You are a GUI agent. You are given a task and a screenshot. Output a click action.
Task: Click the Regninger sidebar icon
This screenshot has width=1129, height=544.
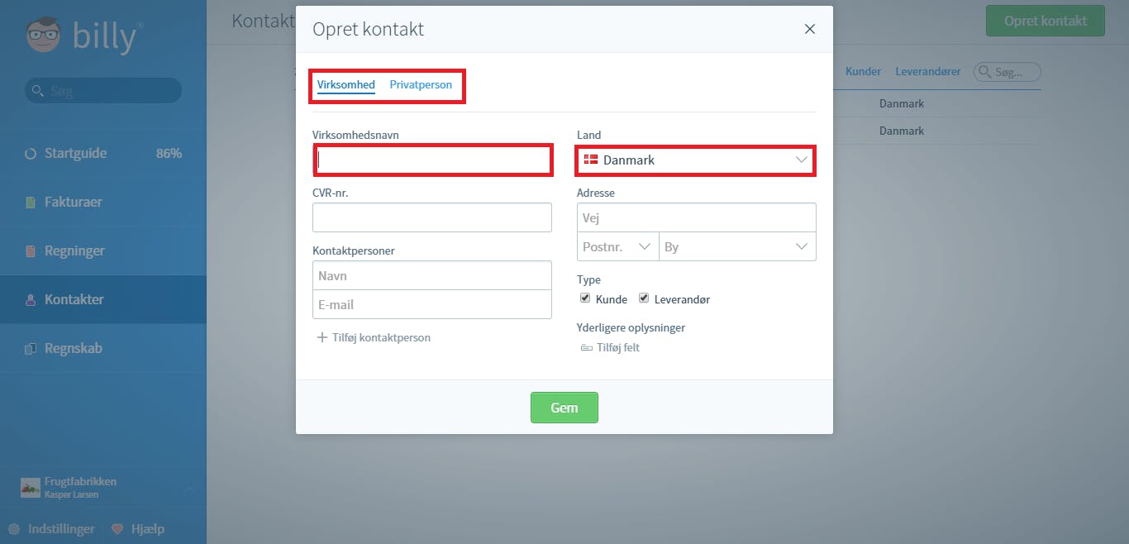tap(31, 251)
